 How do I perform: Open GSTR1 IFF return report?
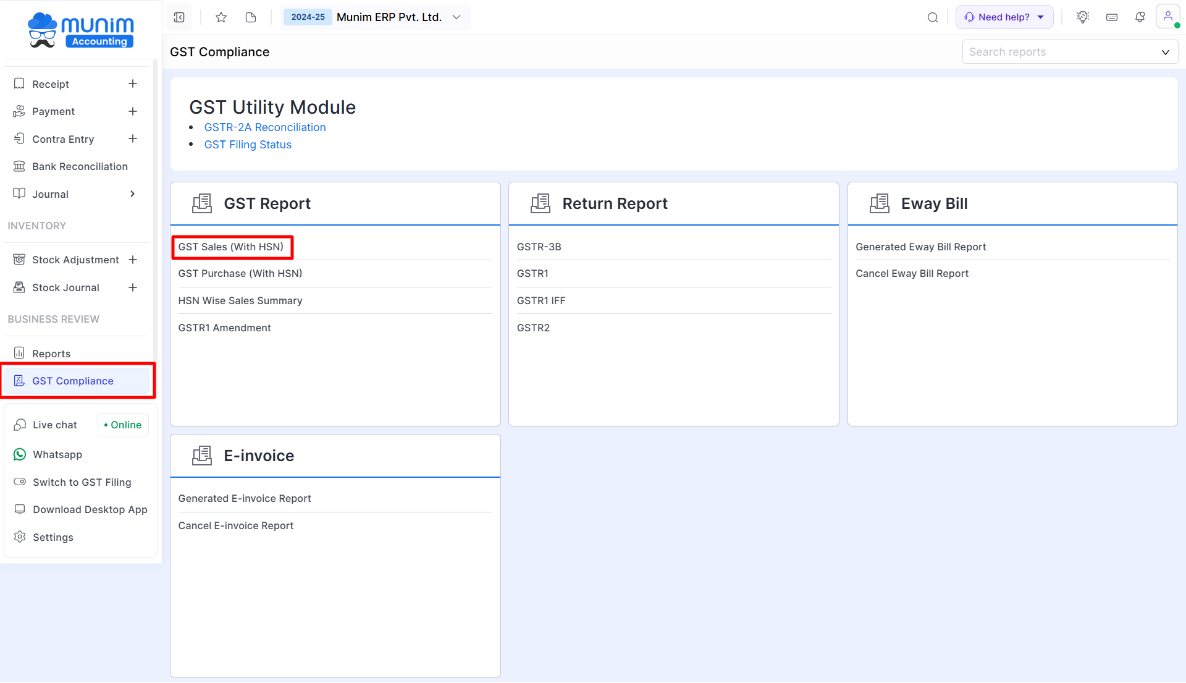[x=541, y=300]
